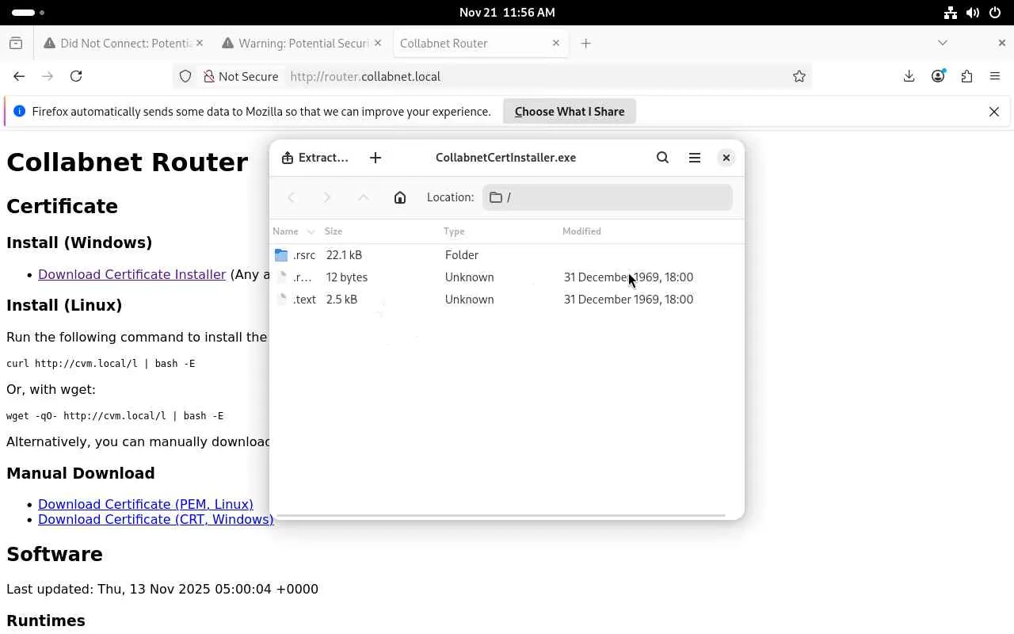Image resolution: width=1014 pixels, height=634 pixels.
Task: Open the Firefox extensions panel
Action: point(966,76)
